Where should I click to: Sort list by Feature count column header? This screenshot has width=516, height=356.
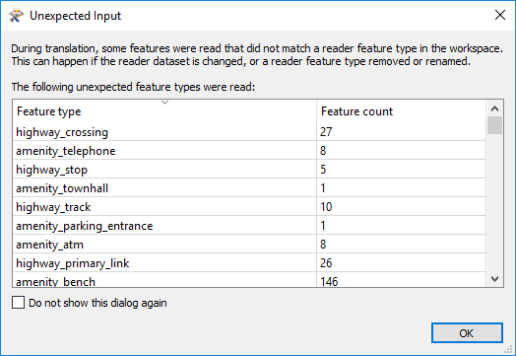click(401, 111)
